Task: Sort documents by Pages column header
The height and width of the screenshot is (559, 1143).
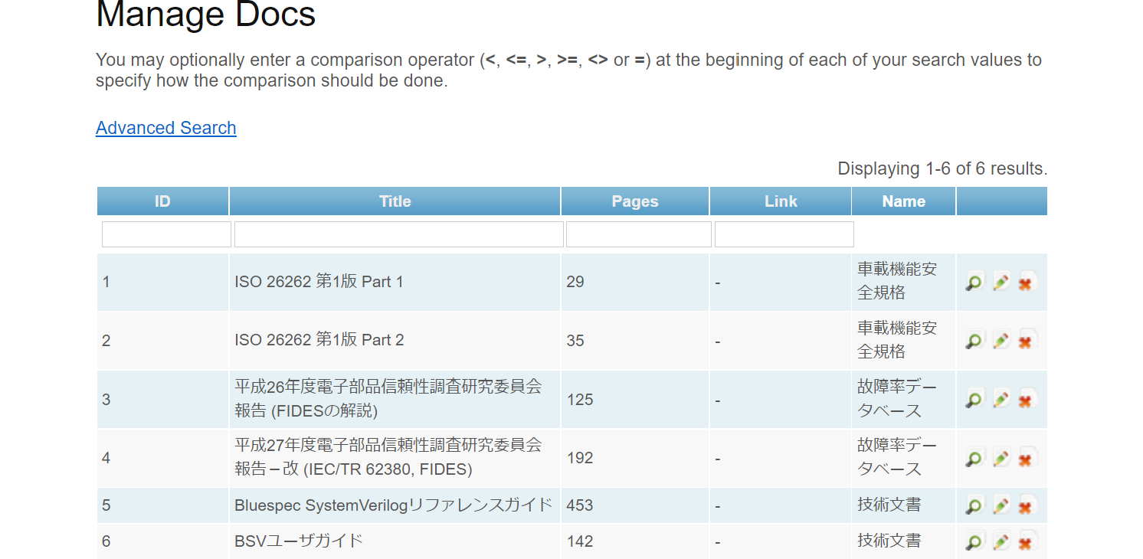Action: [x=634, y=201]
